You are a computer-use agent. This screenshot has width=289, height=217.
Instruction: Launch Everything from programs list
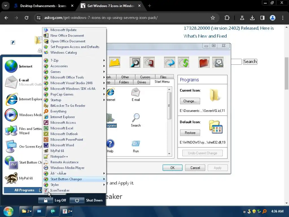coord(75,111)
